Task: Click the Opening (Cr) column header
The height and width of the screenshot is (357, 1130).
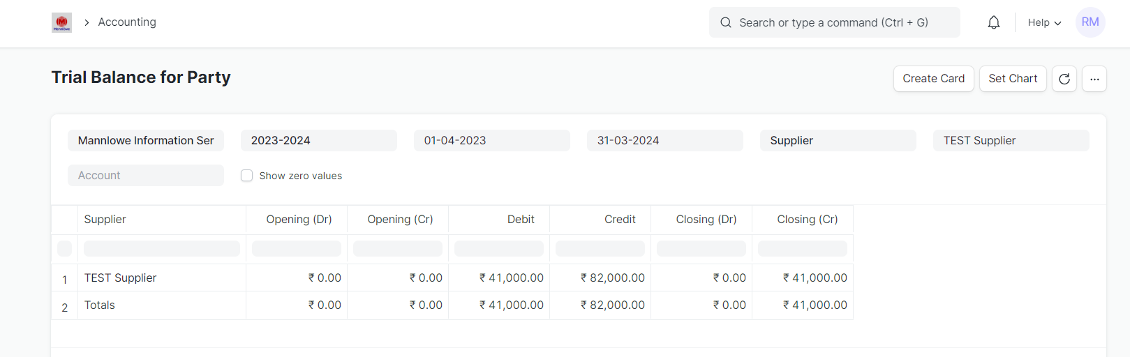Action: (398, 220)
